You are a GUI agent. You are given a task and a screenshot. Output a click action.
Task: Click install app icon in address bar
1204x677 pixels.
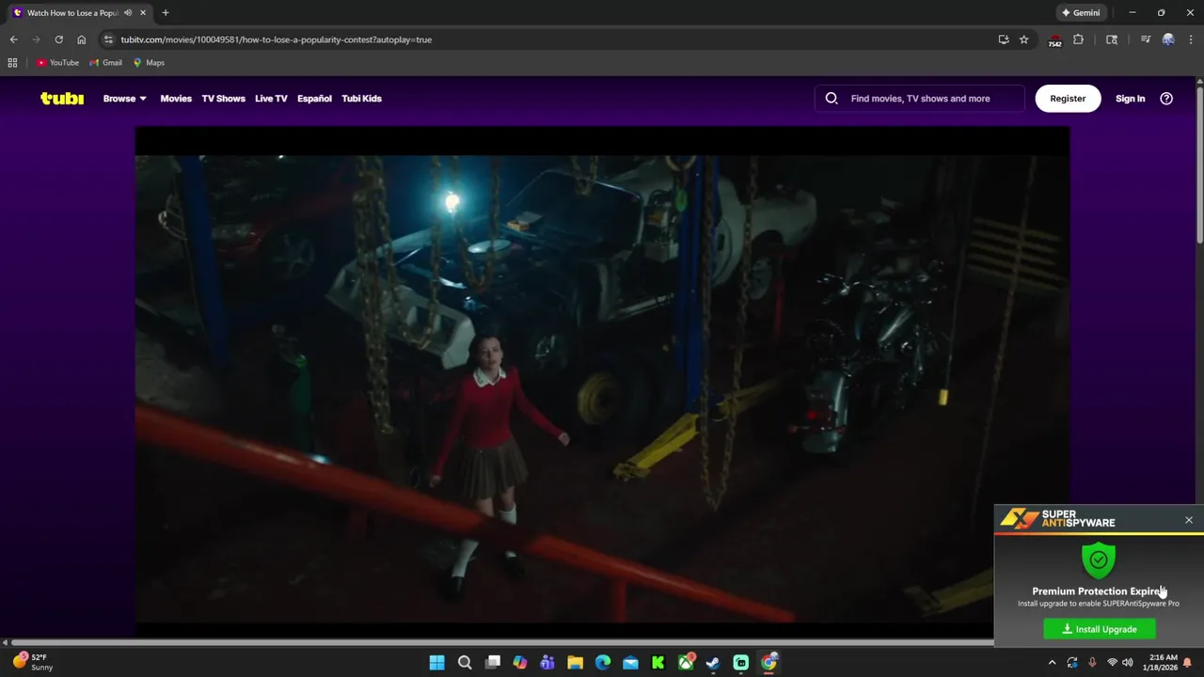[1004, 39]
